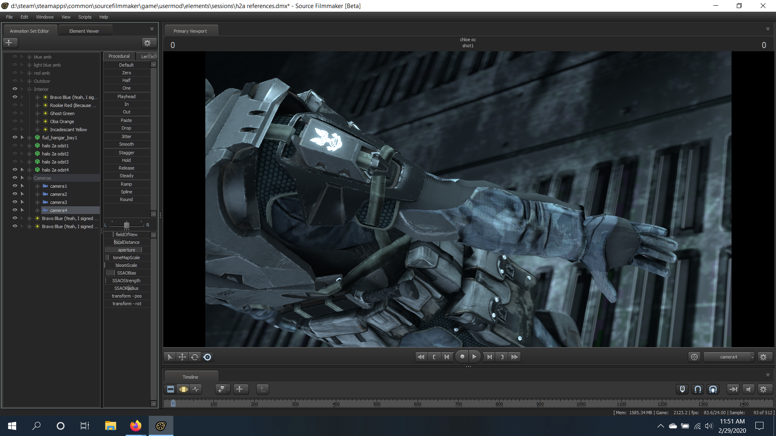
Task: Toggle visibility eye for camera2
Action: tap(15, 194)
